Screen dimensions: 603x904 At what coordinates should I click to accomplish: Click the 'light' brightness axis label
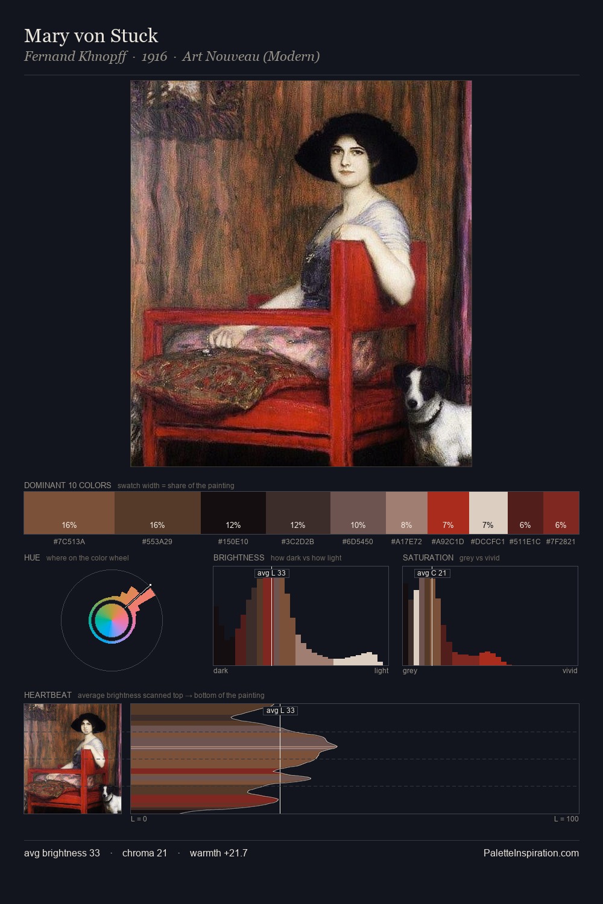click(x=381, y=670)
